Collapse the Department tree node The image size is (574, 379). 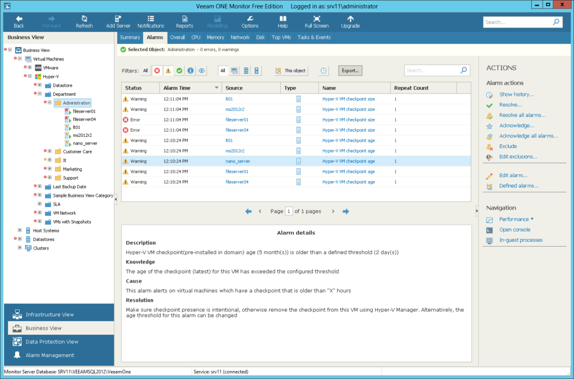pos(41,94)
